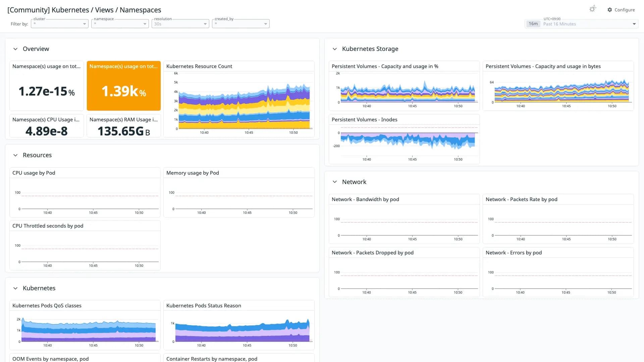Click the Kubernetes Pods Status Reason title
Screen dimensions: 644x362
point(204,306)
